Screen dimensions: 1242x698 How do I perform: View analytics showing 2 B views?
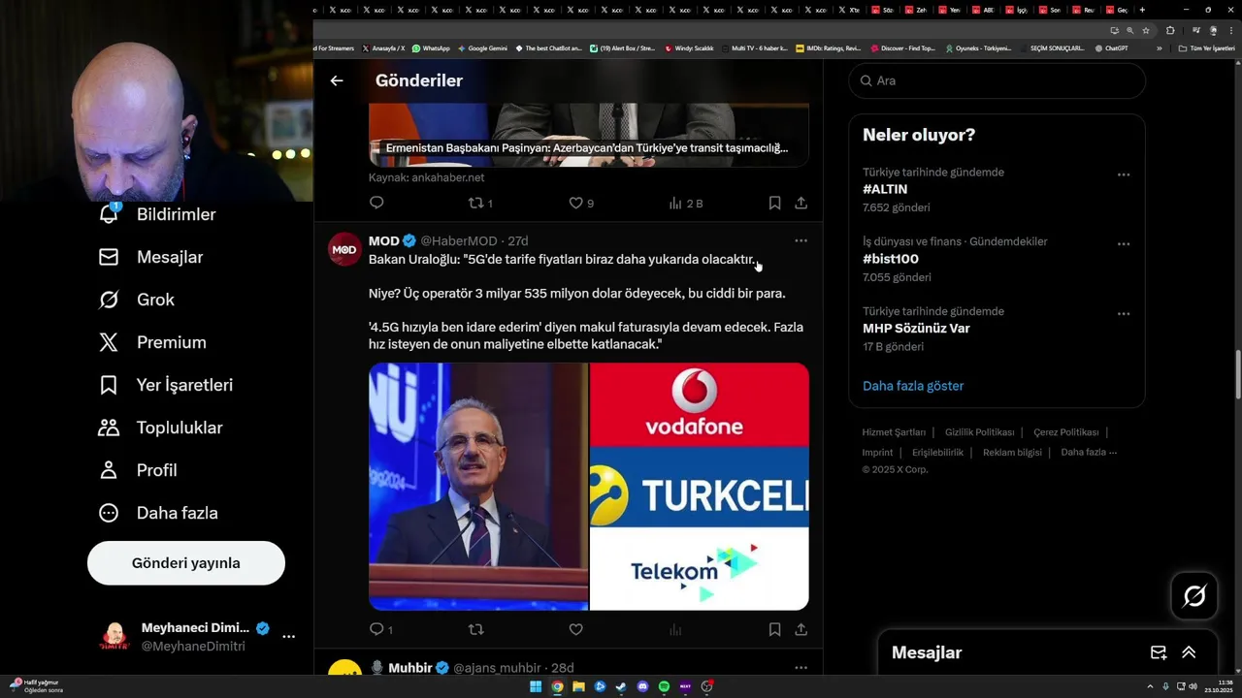point(686,203)
